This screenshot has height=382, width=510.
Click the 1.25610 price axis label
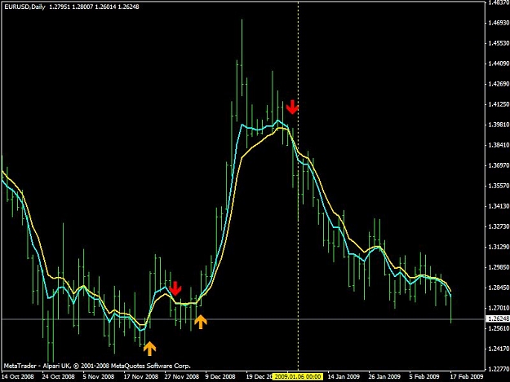(499, 328)
